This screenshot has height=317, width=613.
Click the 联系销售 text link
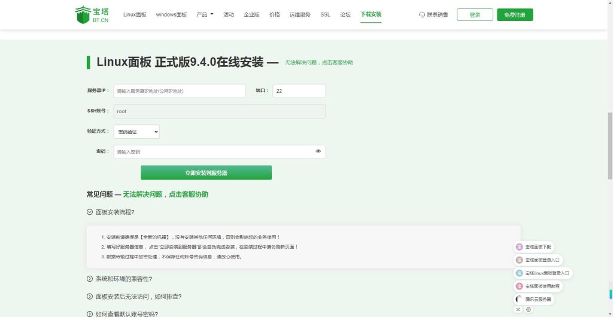coord(438,15)
